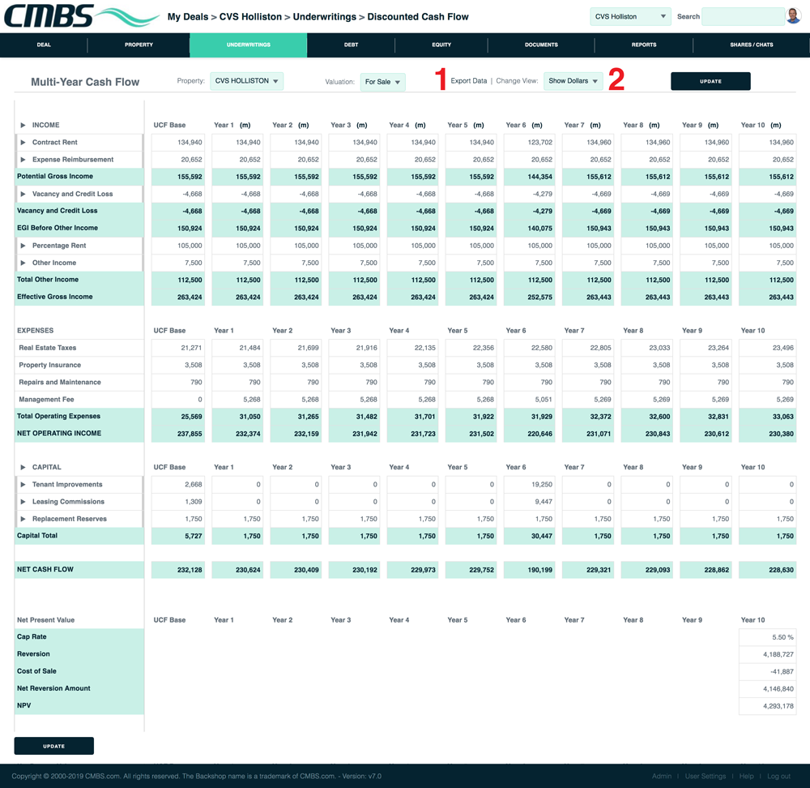Image resolution: width=810 pixels, height=788 pixels.
Task: Click the NET OPERATING INCOME UCF Base value
Action: click(x=177, y=434)
